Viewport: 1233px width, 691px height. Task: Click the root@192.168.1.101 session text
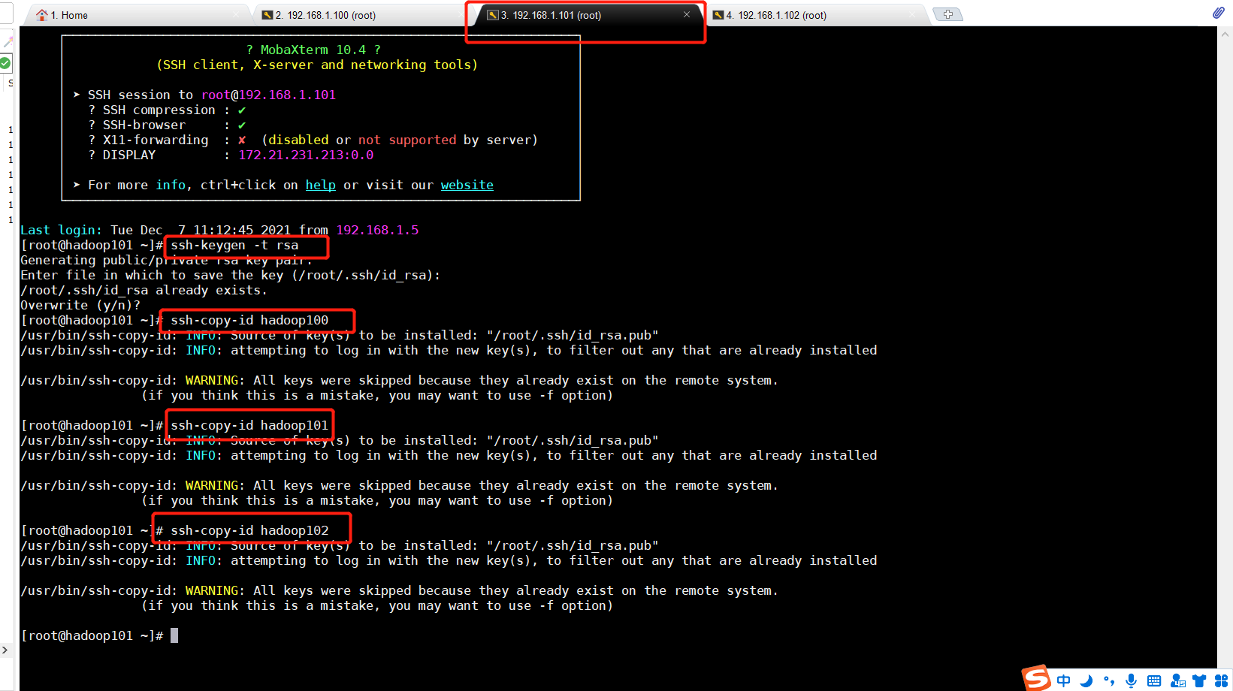[x=268, y=95]
